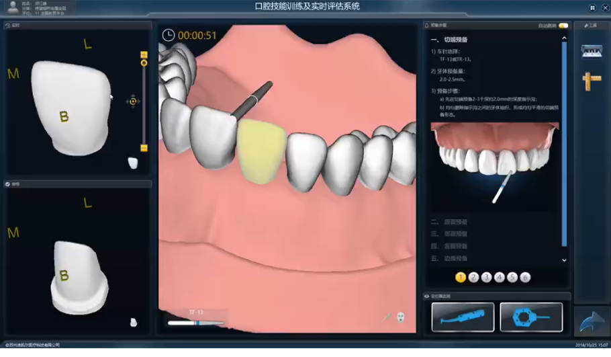Open the denture model tool in sidebar
Image resolution: width=611 pixels, height=357 pixels.
[x=592, y=51]
